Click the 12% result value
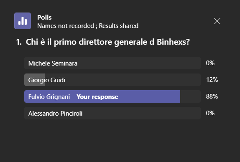Viewport: 240px width, 162px height. (x=212, y=80)
